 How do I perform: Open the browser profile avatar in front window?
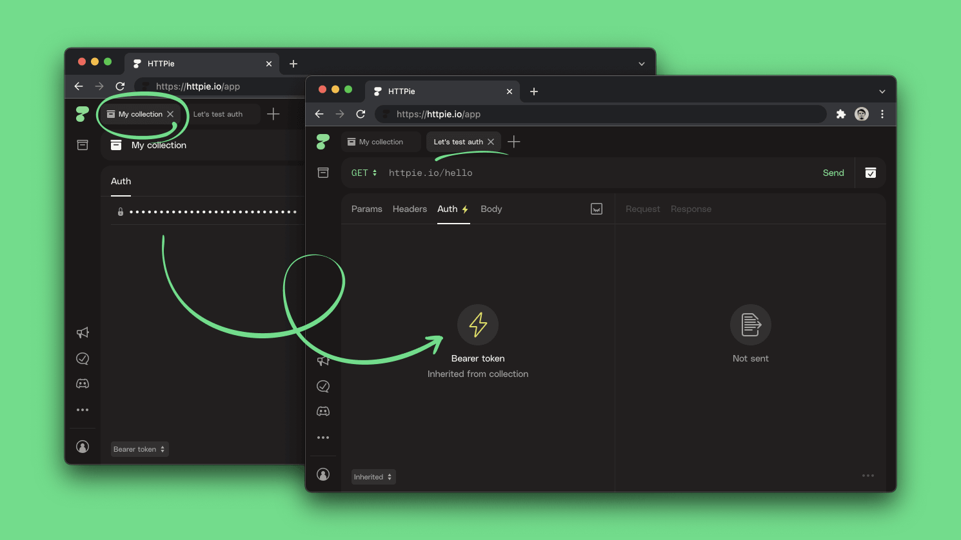pos(862,114)
